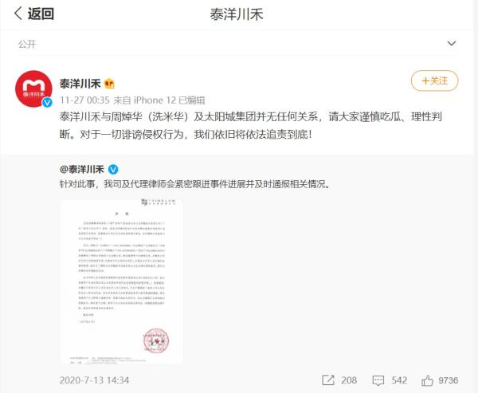The width and height of the screenshot is (478, 393).
Task: Click the 来自 iPhone 12 source label
Action: [145, 100]
